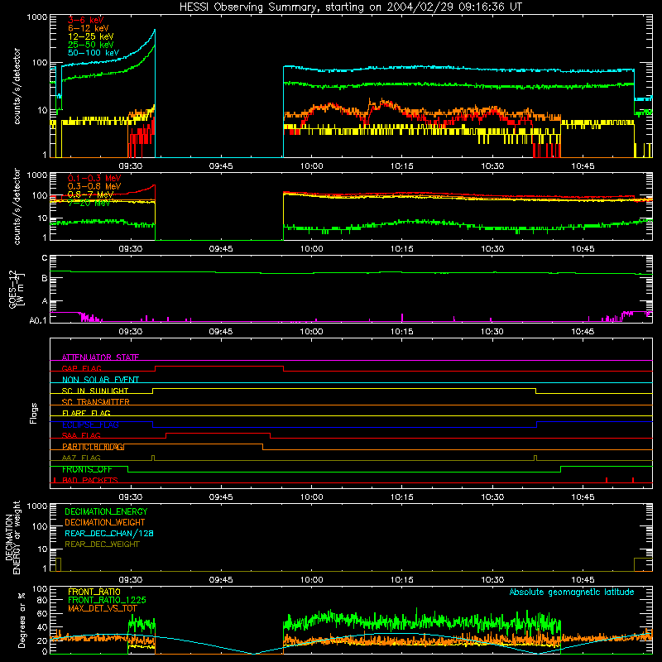
Task: Click the REAR_DEC_WEIGHT legend label
Action: pos(102,544)
